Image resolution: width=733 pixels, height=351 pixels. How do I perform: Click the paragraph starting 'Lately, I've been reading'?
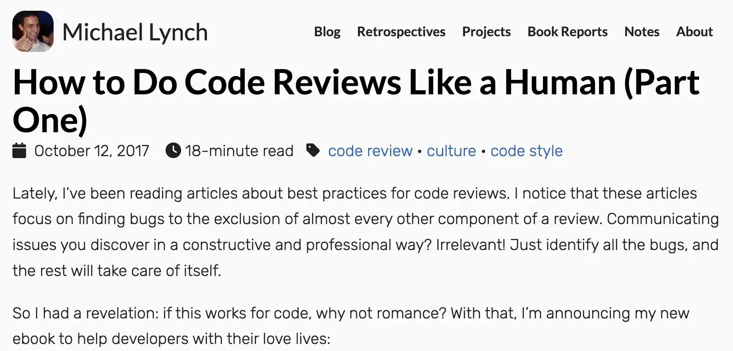[x=366, y=232]
